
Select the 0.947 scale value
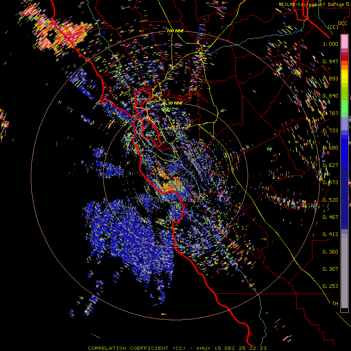click(x=330, y=61)
